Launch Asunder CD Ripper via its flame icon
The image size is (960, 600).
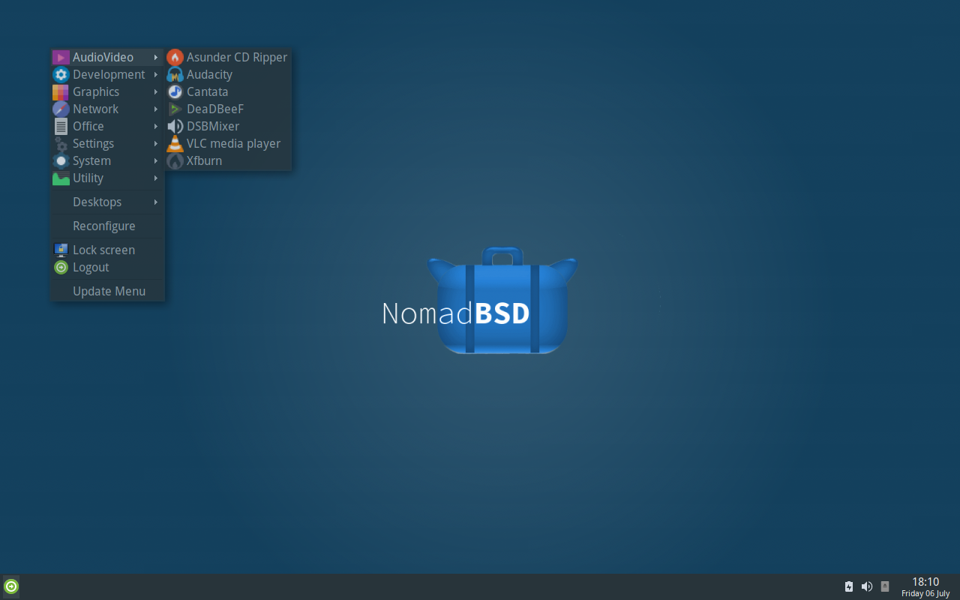coord(175,57)
